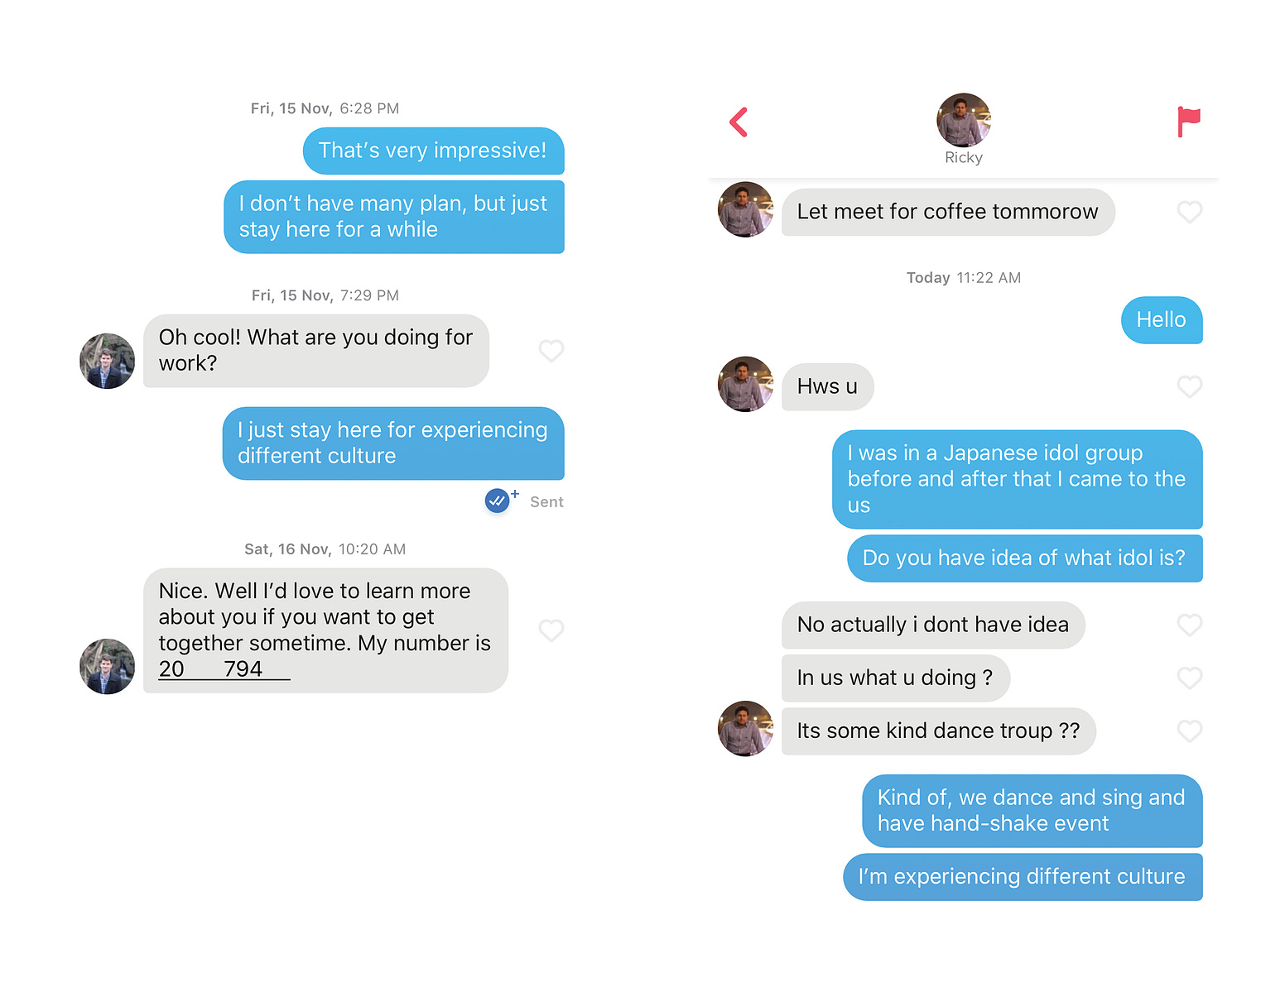Go back using the red chevron arrow

coord(739,122)
